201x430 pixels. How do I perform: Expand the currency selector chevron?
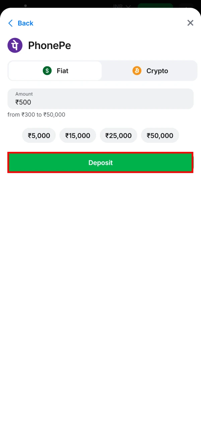[x=128, y=6]
